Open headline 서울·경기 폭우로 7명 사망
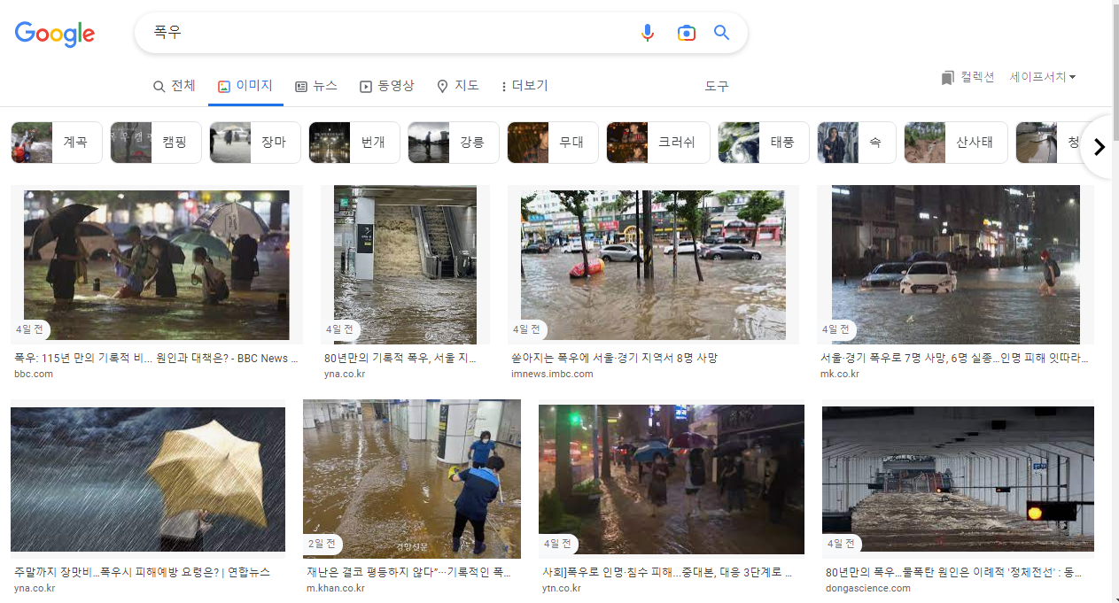This screenshot has height=603, width=1119. click(x=954, y=359)
